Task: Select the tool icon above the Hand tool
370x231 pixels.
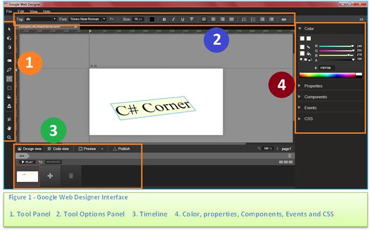Action: [9, 119]
